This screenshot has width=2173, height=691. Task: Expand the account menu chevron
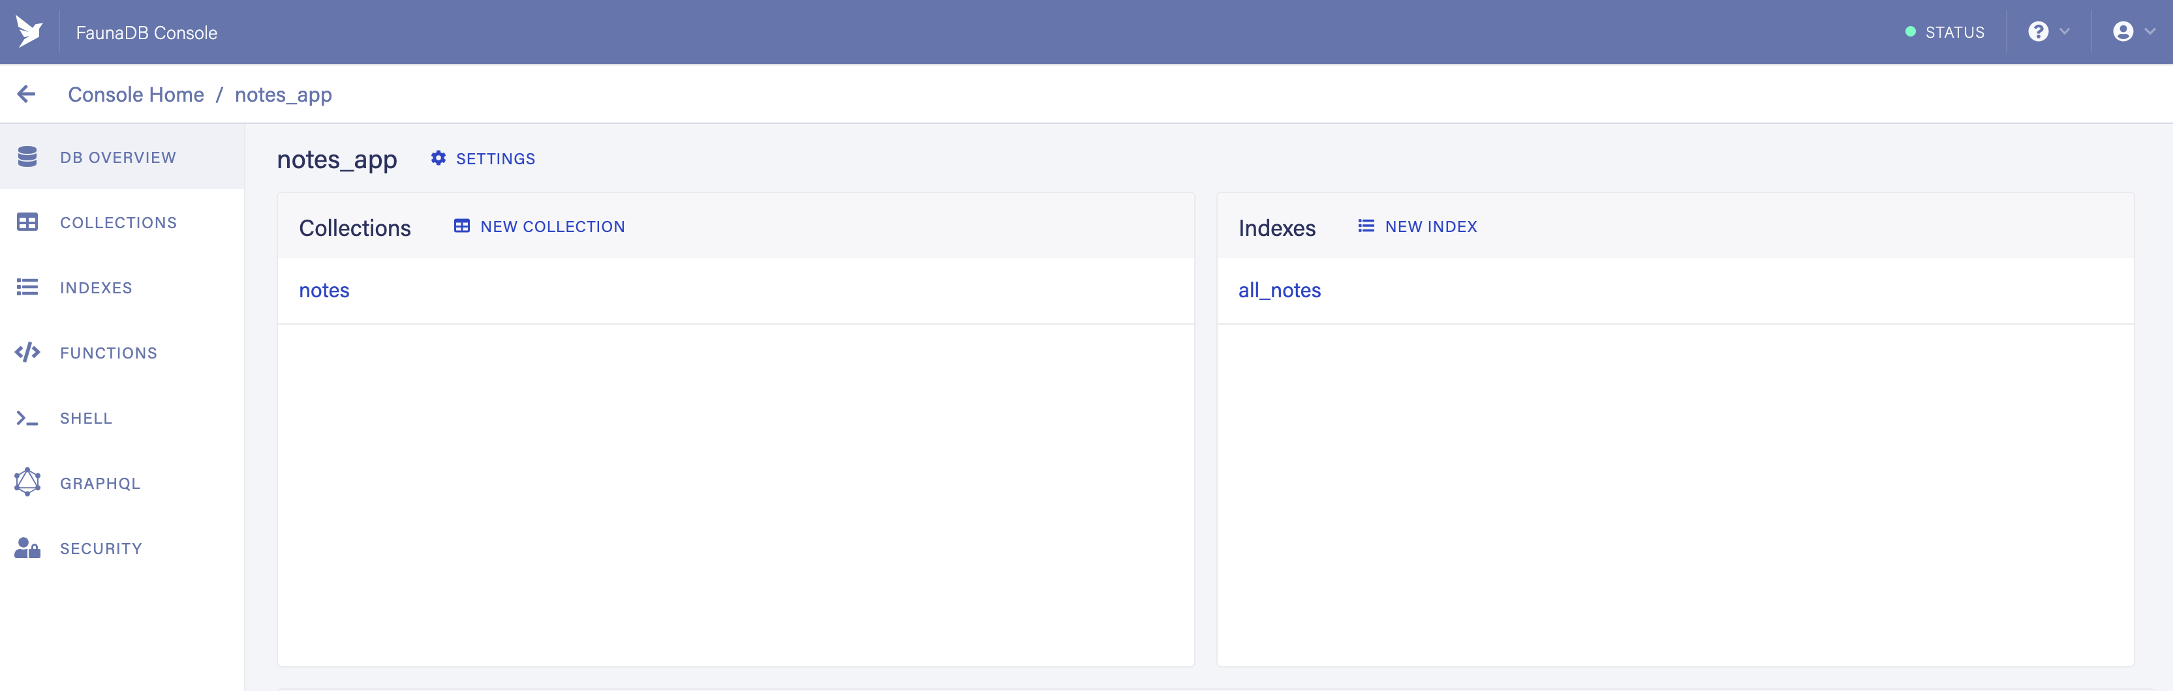pyautogui.click(x=2150, y=32)
